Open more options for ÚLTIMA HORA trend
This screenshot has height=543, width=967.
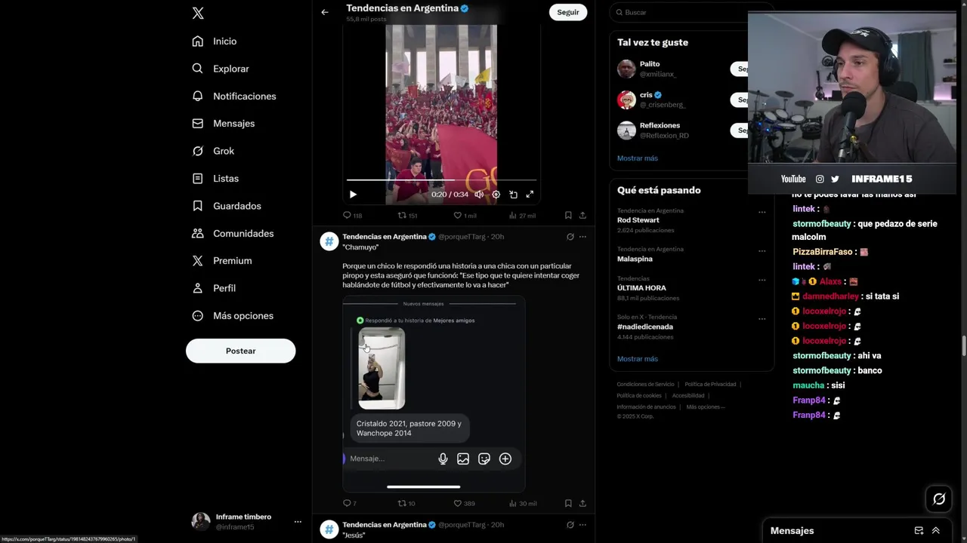pos(762,281)
